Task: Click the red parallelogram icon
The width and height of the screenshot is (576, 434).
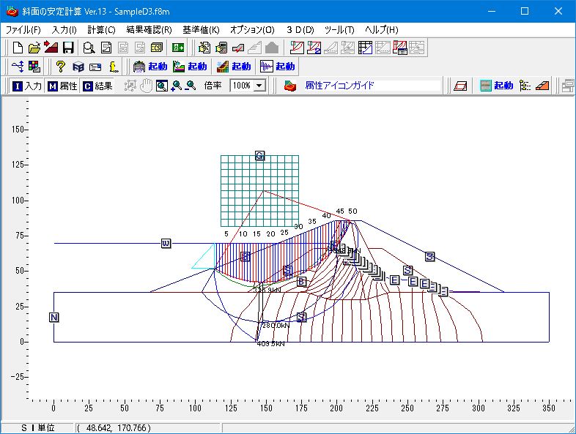Action: [460, 86]
